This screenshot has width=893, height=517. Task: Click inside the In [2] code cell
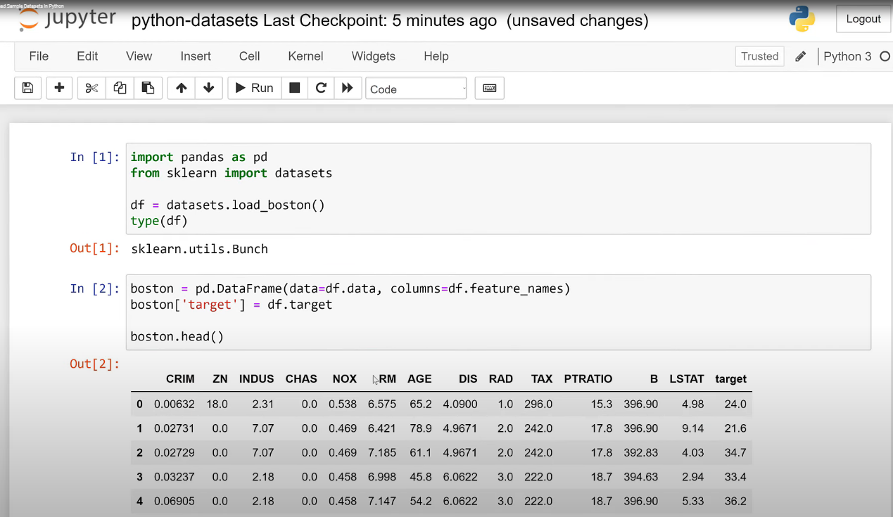coord(498,312)
